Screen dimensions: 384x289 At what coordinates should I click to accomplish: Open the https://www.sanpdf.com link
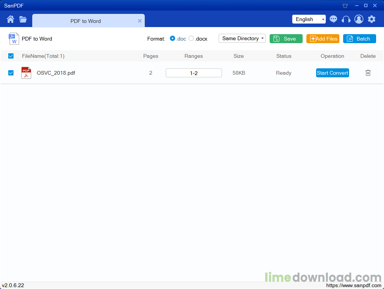click(354, 286)
